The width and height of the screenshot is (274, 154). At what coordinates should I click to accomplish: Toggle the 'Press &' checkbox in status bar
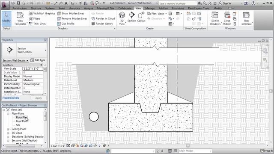pyautogui.click(x=262, y=151)
